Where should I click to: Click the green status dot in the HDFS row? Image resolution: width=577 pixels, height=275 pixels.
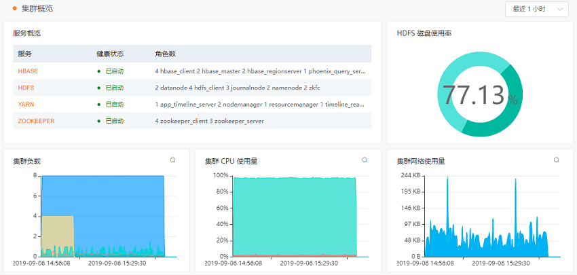[98, 88]
